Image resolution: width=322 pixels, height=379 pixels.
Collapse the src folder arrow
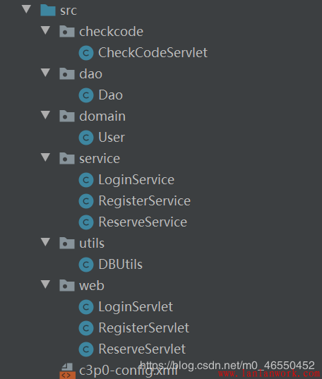pyautogui.click(x=26, y=9)
